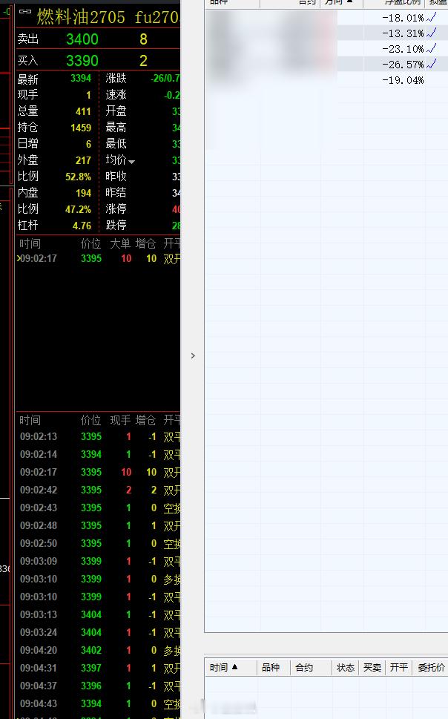Click the 开盘 label

116,111
